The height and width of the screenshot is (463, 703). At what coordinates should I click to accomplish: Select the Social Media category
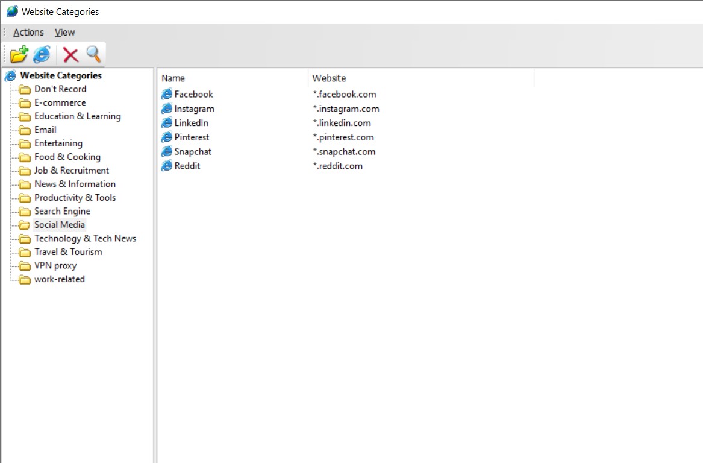tap(59, 224)
